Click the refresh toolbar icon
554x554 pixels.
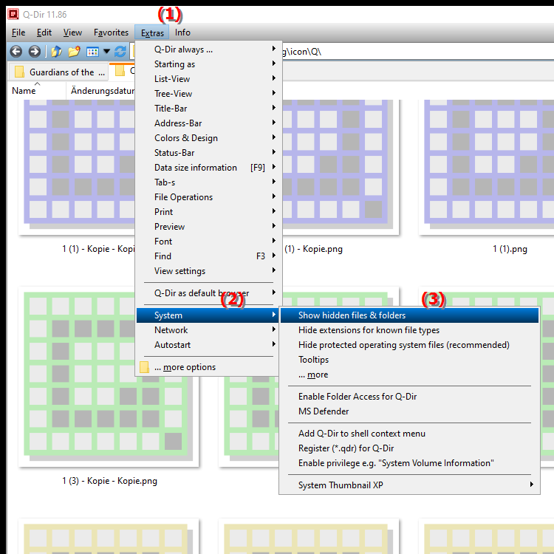[x=120, y=52]
